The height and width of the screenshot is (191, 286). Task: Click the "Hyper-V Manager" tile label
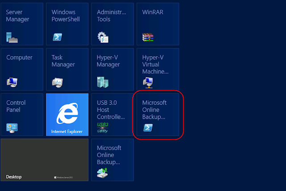pyautogui.click(x=108, y=61)
